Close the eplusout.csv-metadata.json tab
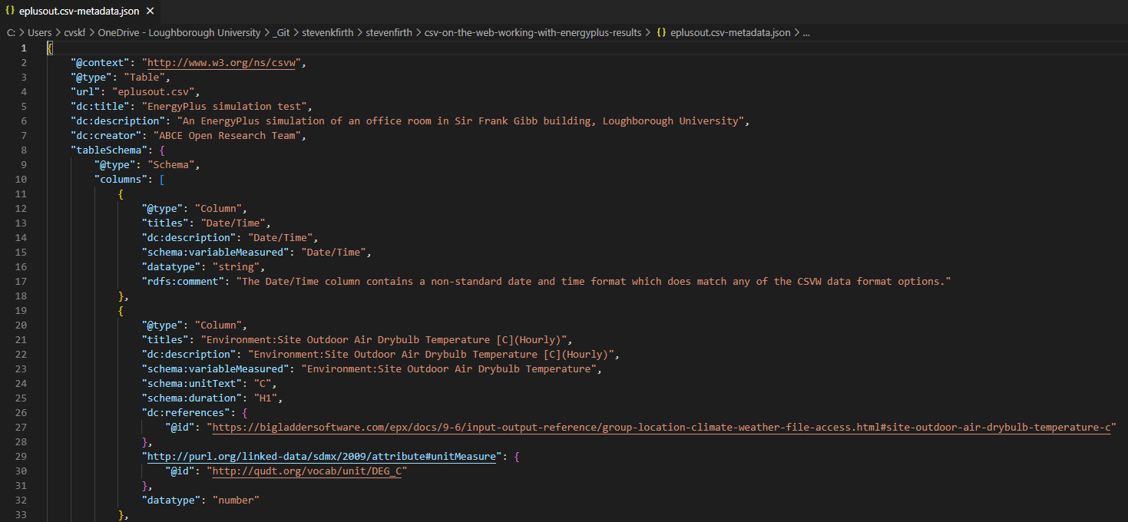Screen dimensions: 1128x522 tap(150, 12)
